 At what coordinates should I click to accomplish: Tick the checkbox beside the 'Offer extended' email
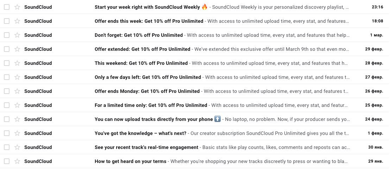[7, 49]
